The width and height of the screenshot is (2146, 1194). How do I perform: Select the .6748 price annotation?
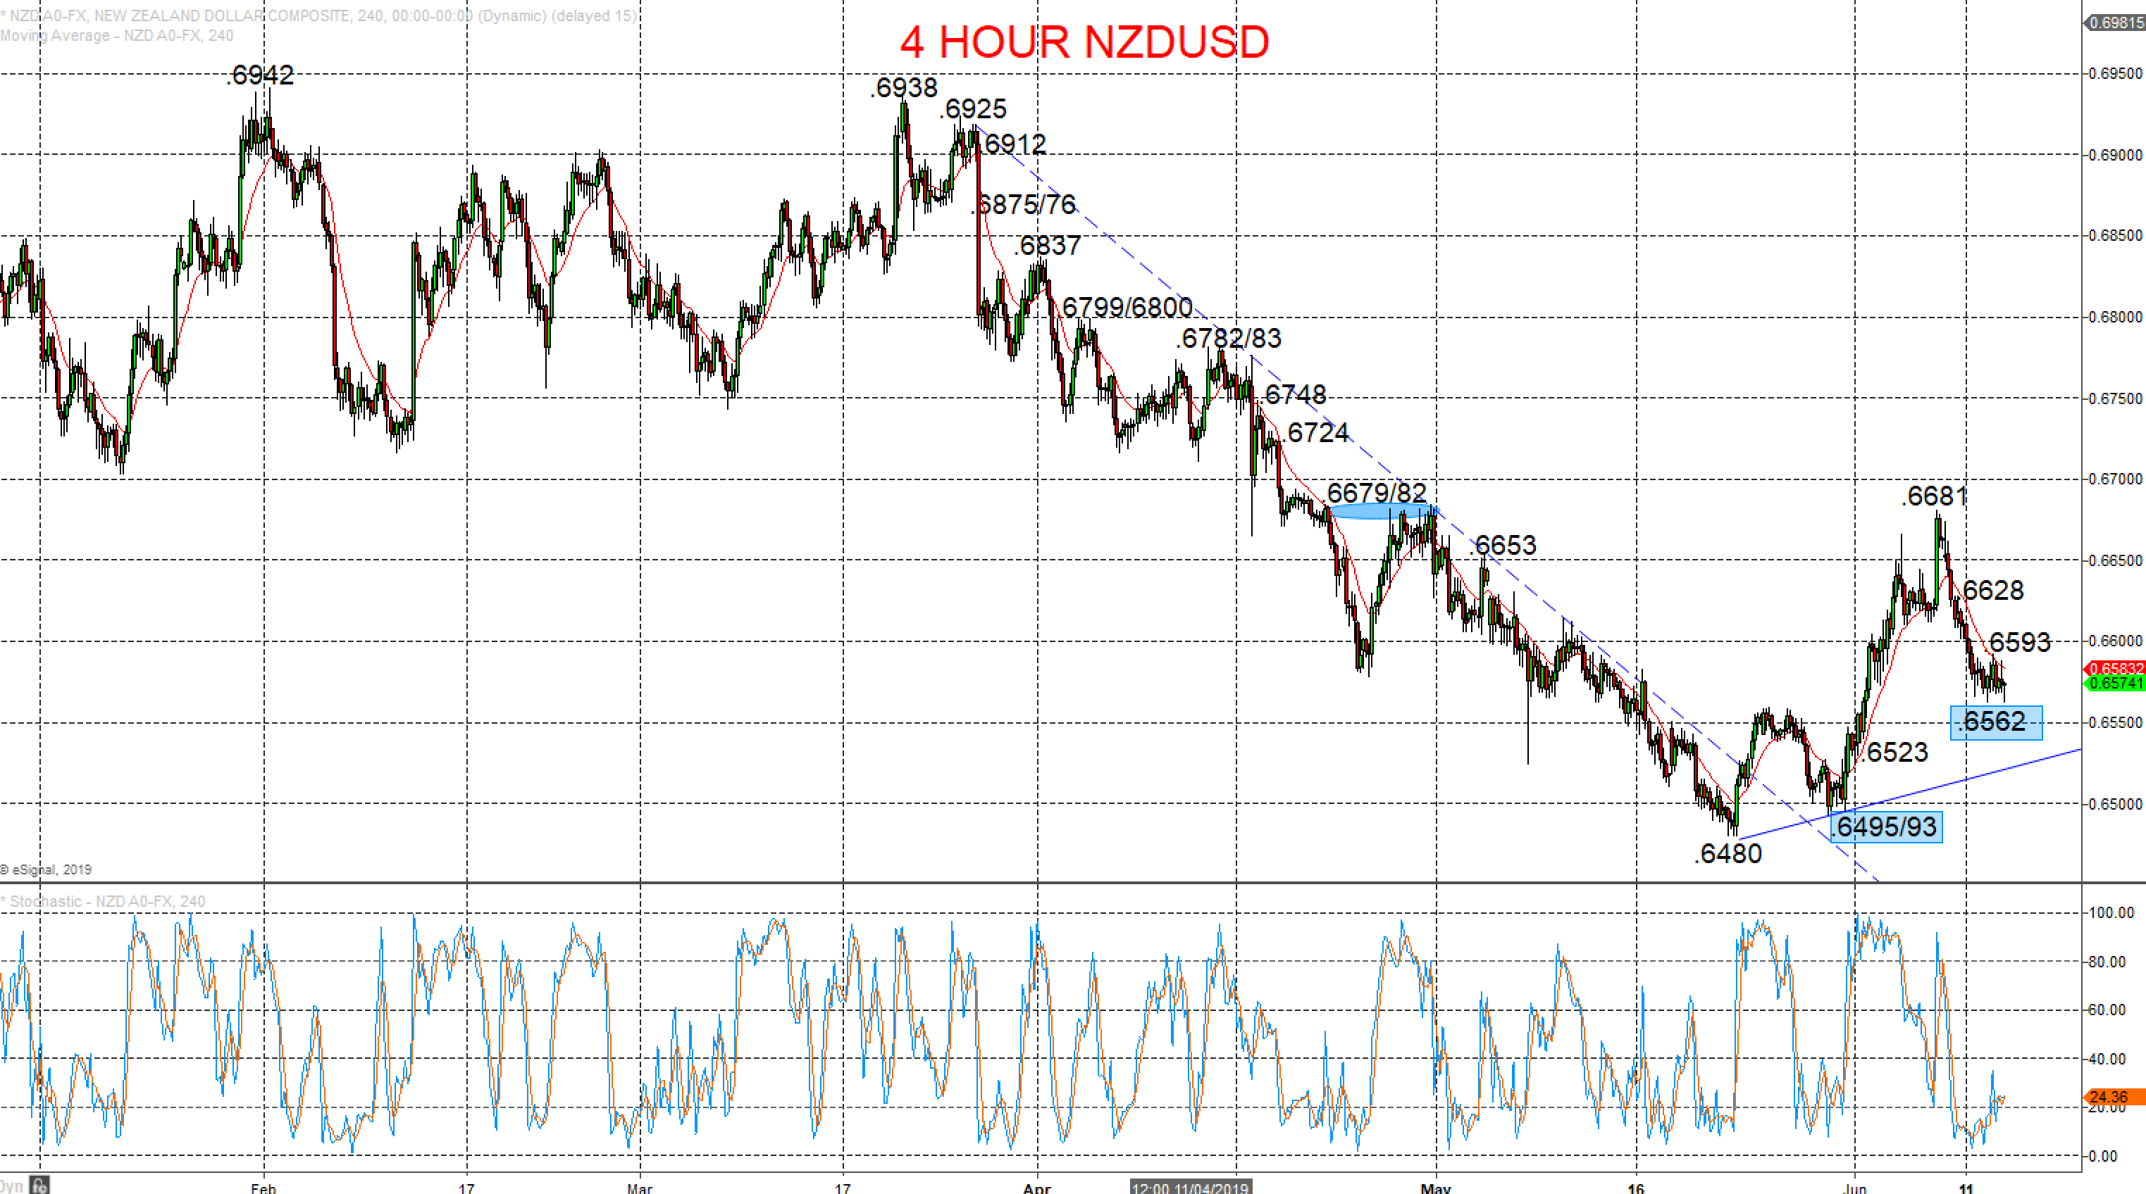click(1293, 395)
